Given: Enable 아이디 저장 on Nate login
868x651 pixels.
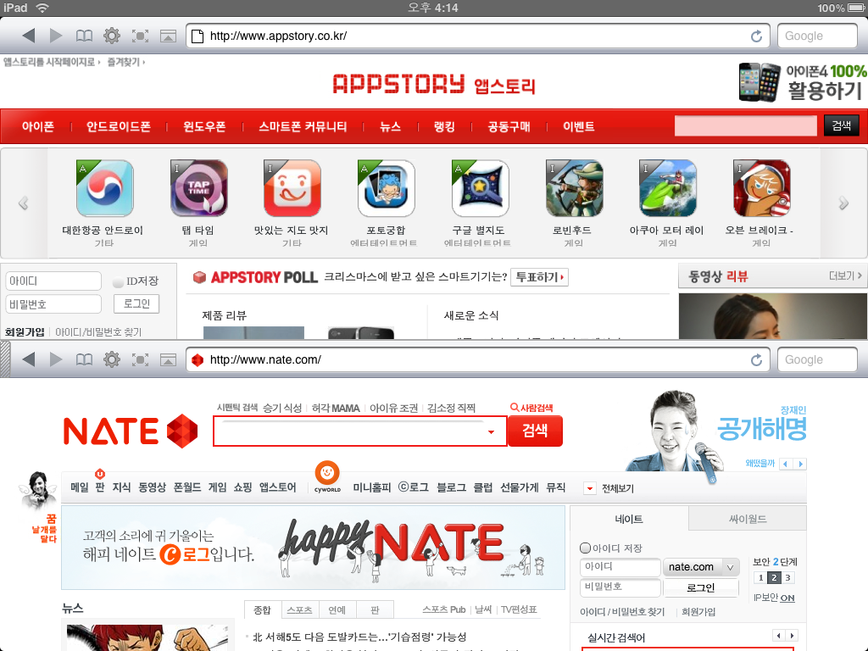Looking at the screenshot, I should point(585,548).
